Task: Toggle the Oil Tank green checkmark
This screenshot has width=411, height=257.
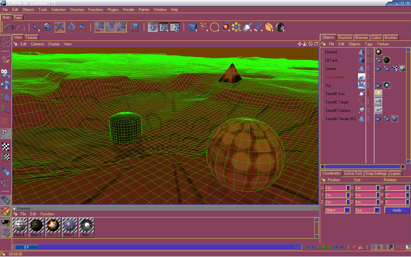Action: tap(372, 60)
